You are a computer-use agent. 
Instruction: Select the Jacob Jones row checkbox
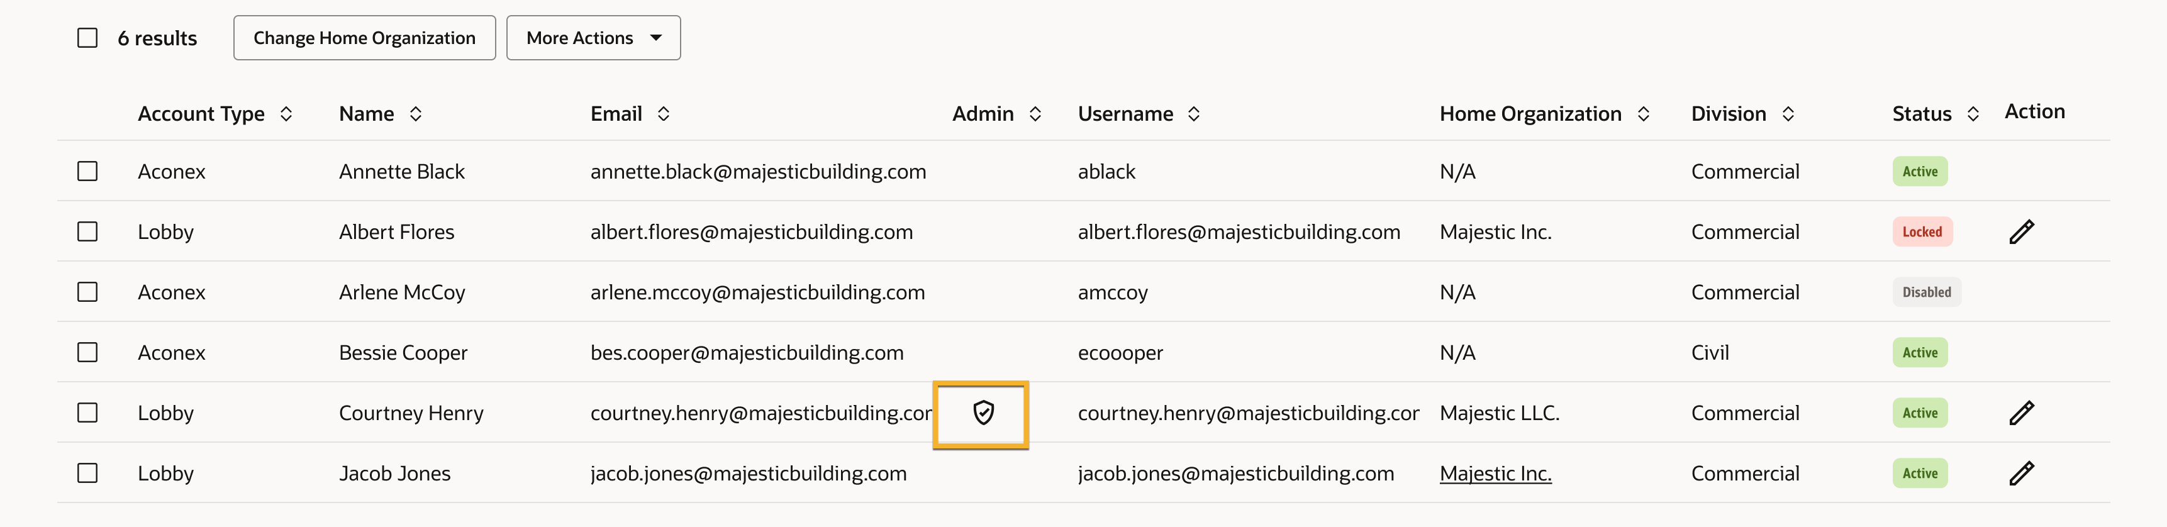click(x=87, y=473)
